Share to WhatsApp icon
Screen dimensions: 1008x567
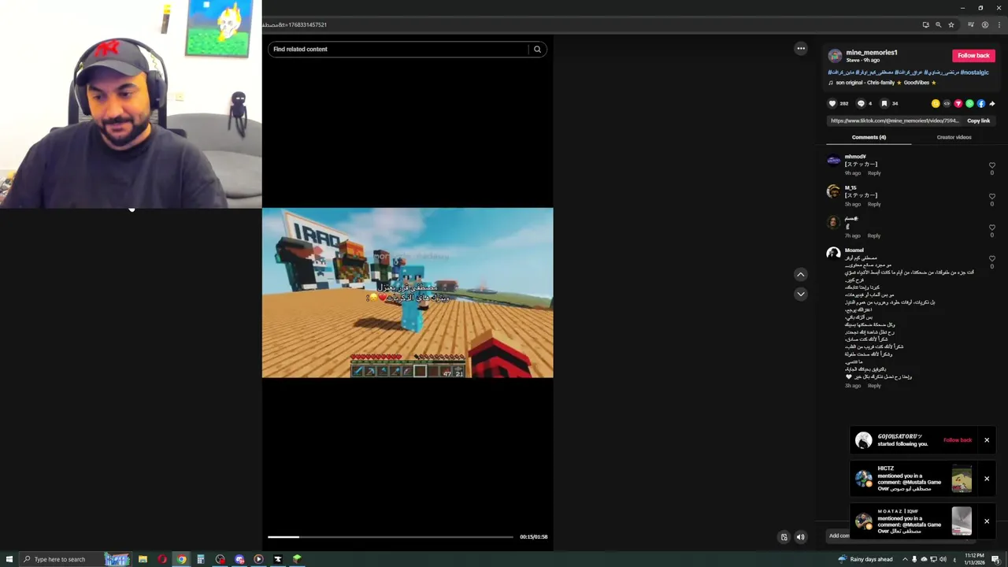click(969, 103)
